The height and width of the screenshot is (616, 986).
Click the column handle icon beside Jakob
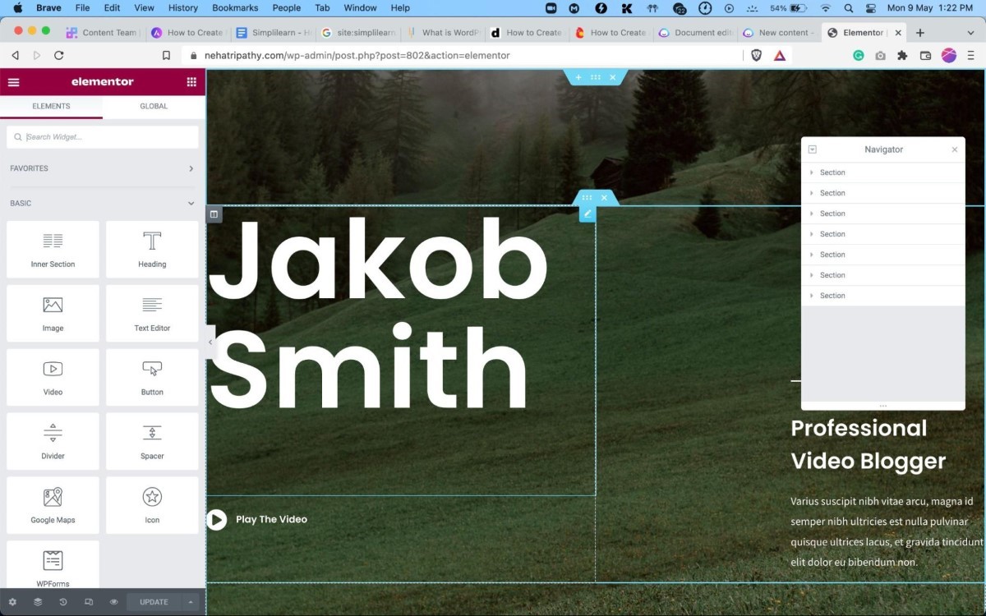tap(214, 214)
